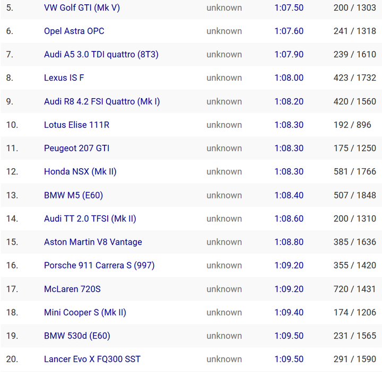Select power/weight value 239 / 1610
This screenshot has height=372, width=382.
tap(355, 55)
